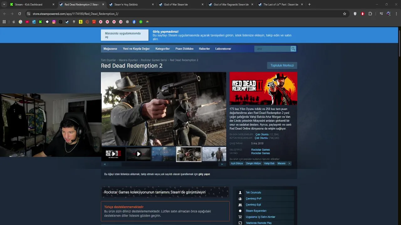Click the store search magnifier icon

293,49
